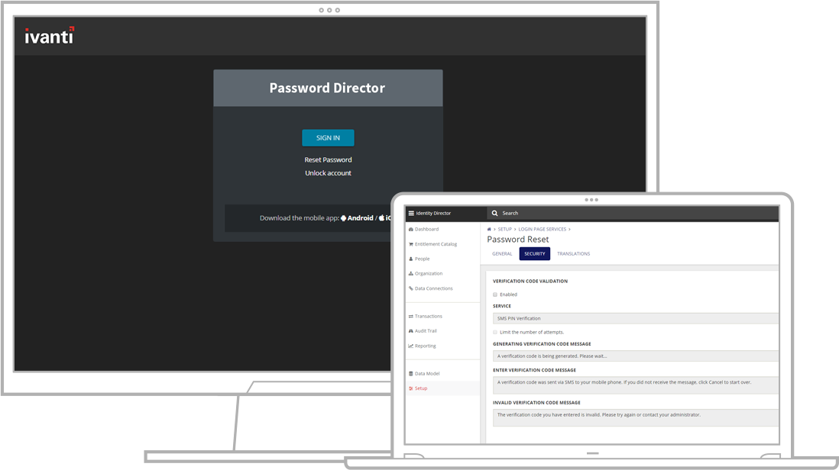The width and height of the screenshot is (839, 470).
Task: Open the TRANSLATIONS tab
Action: pos(574,253)
